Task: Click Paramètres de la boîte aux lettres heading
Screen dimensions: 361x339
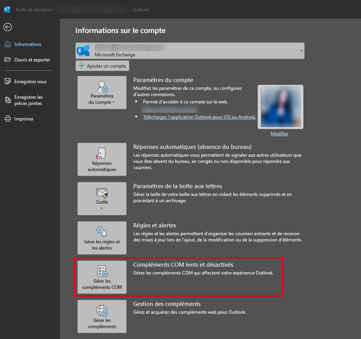Action: pos(178,186)
